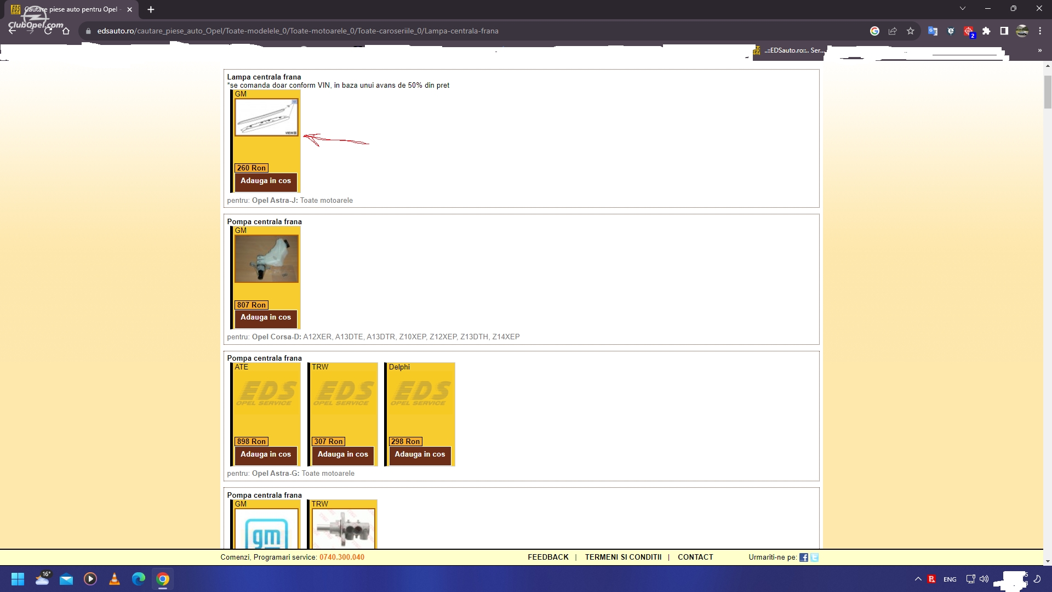Screen dimensions: 1052x592
Task: Open the FEEDBACK footer link
Action: pyautogui.click(x=548, y=557)
